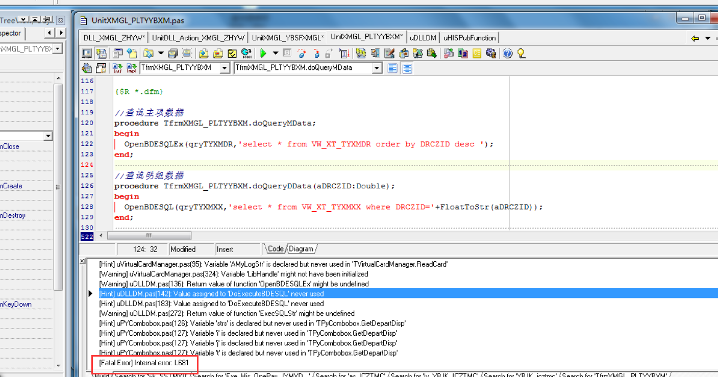Click the monitor icon at toolbar start

(87, 53)
